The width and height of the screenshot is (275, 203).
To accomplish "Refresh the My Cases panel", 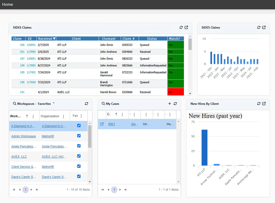I will coord(175,104).
